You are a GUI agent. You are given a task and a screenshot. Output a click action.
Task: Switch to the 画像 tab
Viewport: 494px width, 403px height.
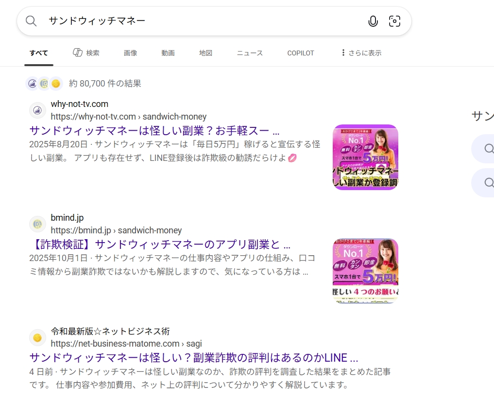(x=130, y=53)
